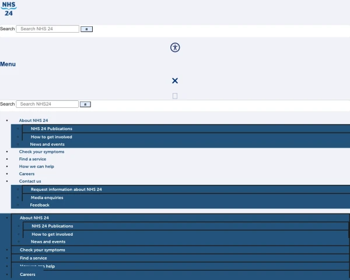The image size is (350, 280).
Task: Select 'Contact us' in the light menu
Action: point(30,181)
